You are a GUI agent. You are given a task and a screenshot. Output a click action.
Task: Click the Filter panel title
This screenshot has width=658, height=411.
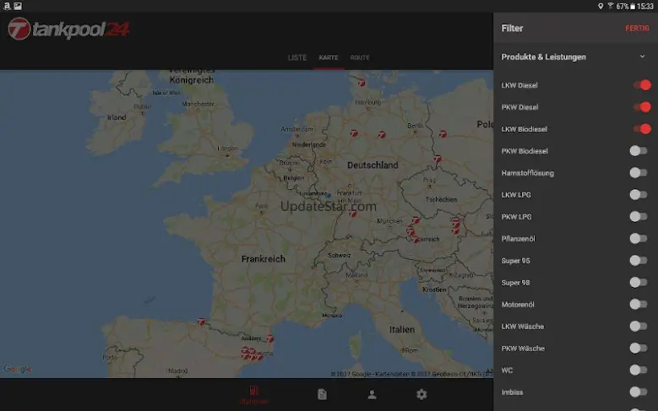coord(512,28)
